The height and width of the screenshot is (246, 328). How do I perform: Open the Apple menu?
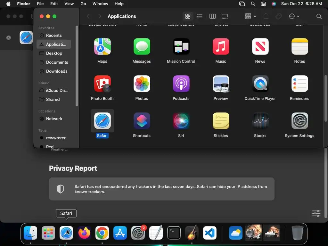(8, 4)
